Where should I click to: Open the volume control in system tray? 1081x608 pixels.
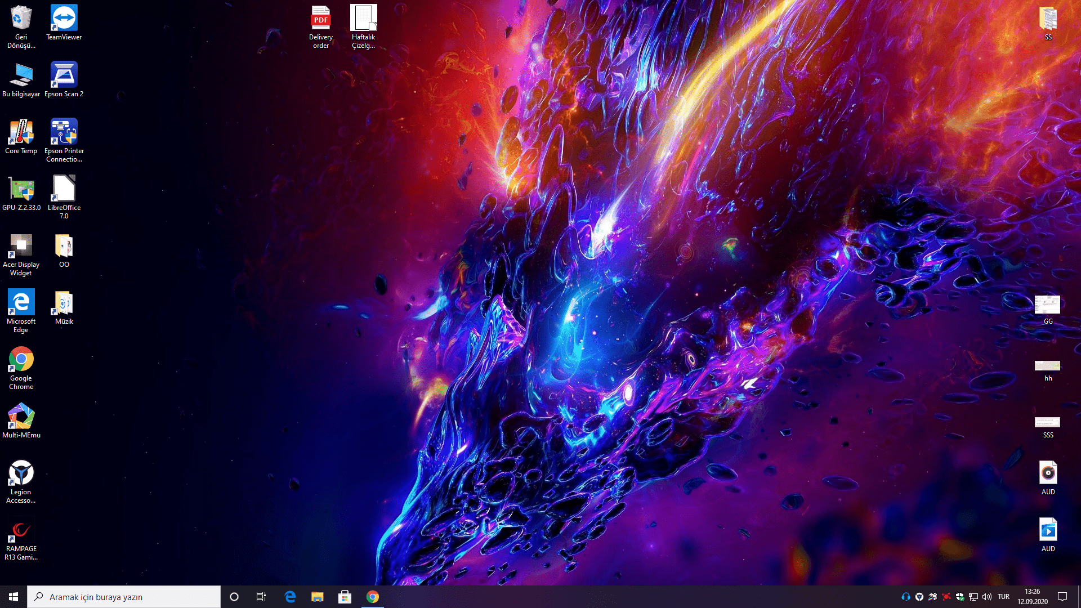point(987,597)
